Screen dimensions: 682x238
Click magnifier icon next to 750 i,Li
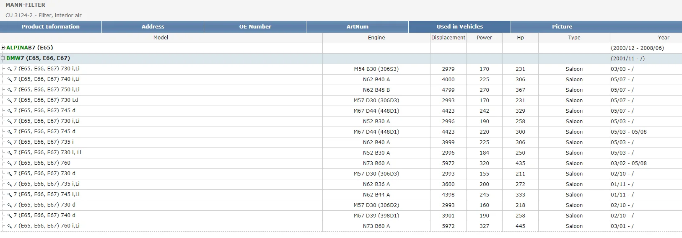(x=10, y=90)
